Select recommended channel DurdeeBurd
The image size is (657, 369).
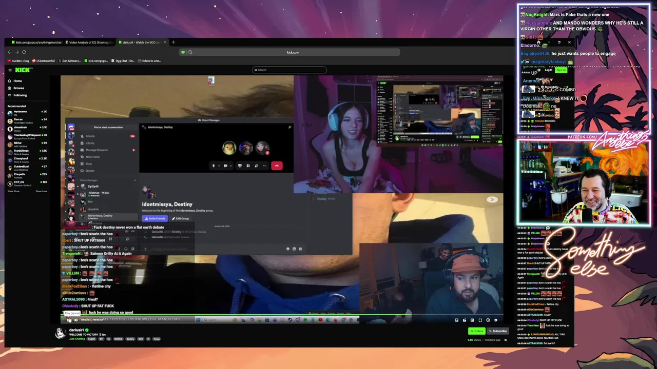tap(27, 168)
